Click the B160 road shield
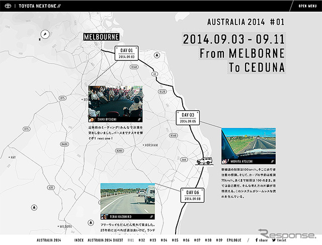The height and width of the screenshot is (245, 322). (x=174, y=135)
